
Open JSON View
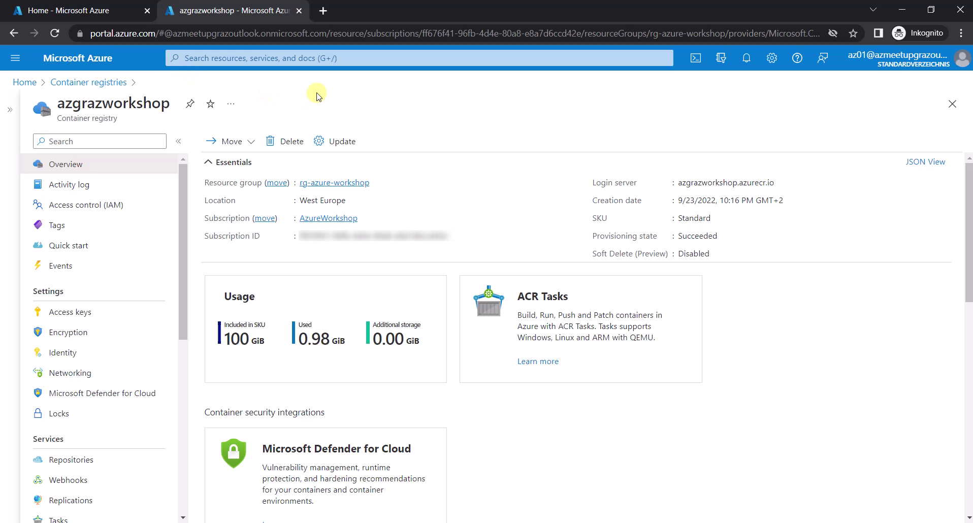[x=925, y=162]
